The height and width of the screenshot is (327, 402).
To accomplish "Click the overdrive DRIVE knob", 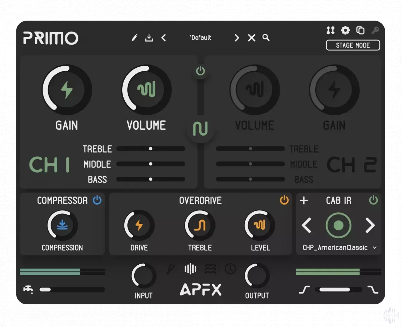I will (139, 225).
